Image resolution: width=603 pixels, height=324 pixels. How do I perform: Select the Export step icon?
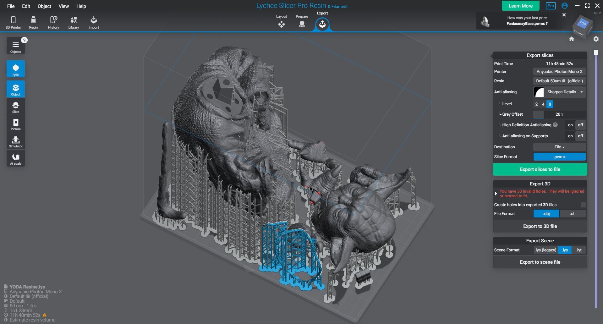pos(322,24)
